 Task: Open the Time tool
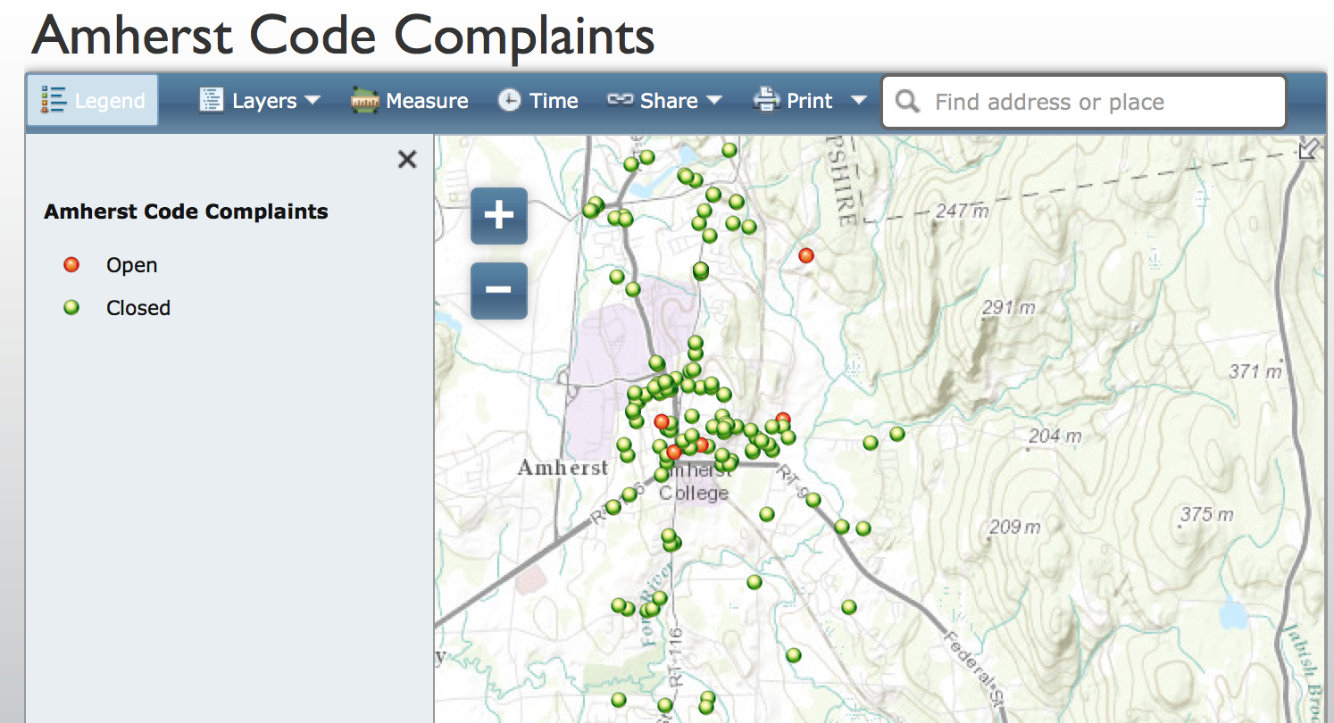(538, 101)
